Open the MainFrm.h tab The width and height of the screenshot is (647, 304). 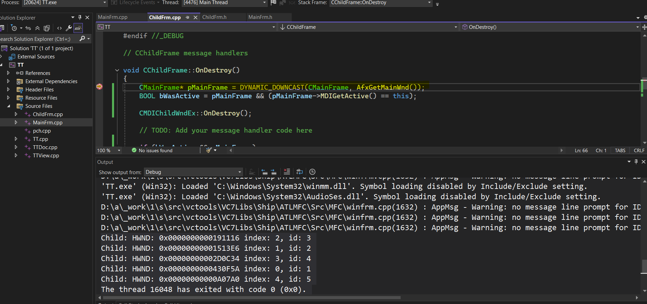(x=260, y=17)
